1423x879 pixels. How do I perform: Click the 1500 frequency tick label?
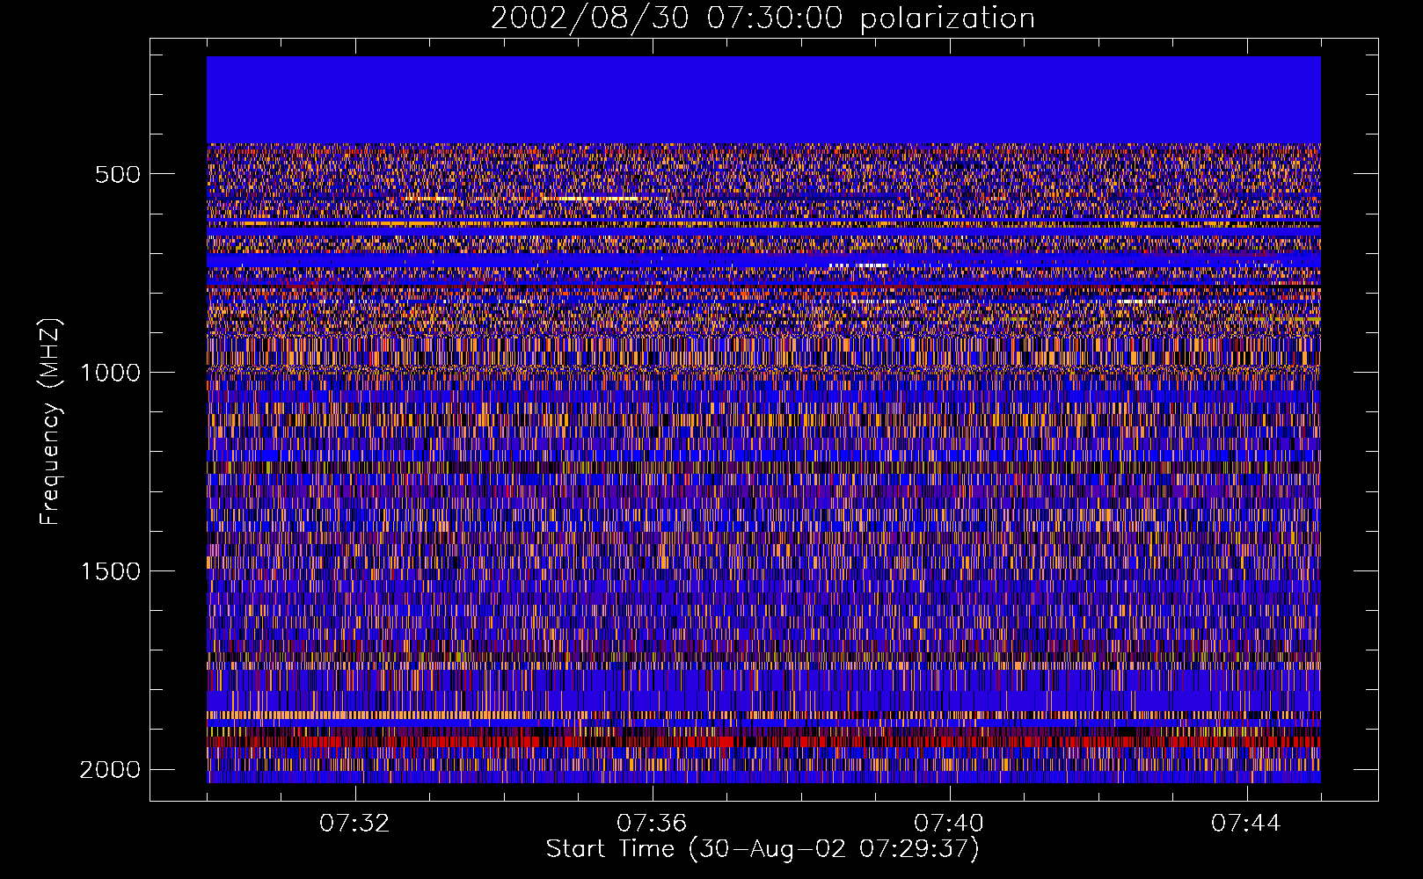110,571
